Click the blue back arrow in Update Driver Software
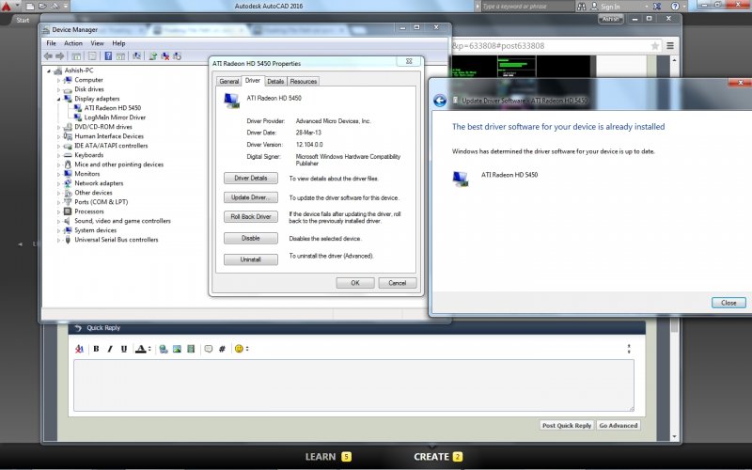This screenshot has height=470, width=752. (440, 101)
